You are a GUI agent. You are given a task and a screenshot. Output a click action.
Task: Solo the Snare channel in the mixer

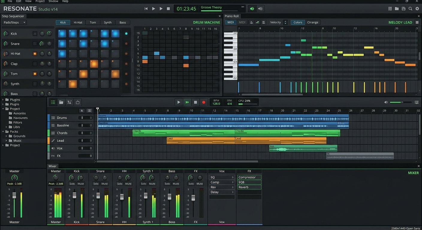(96, 184)
